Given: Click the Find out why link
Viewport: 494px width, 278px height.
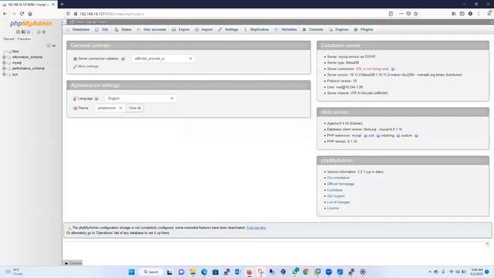Looking at the screenshot, I should 256,228.
